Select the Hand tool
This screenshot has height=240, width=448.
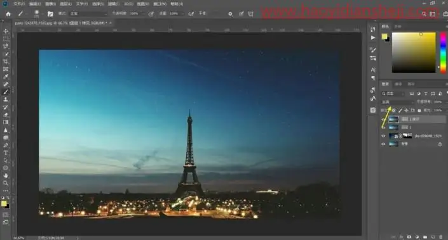[x=6, y=175]
